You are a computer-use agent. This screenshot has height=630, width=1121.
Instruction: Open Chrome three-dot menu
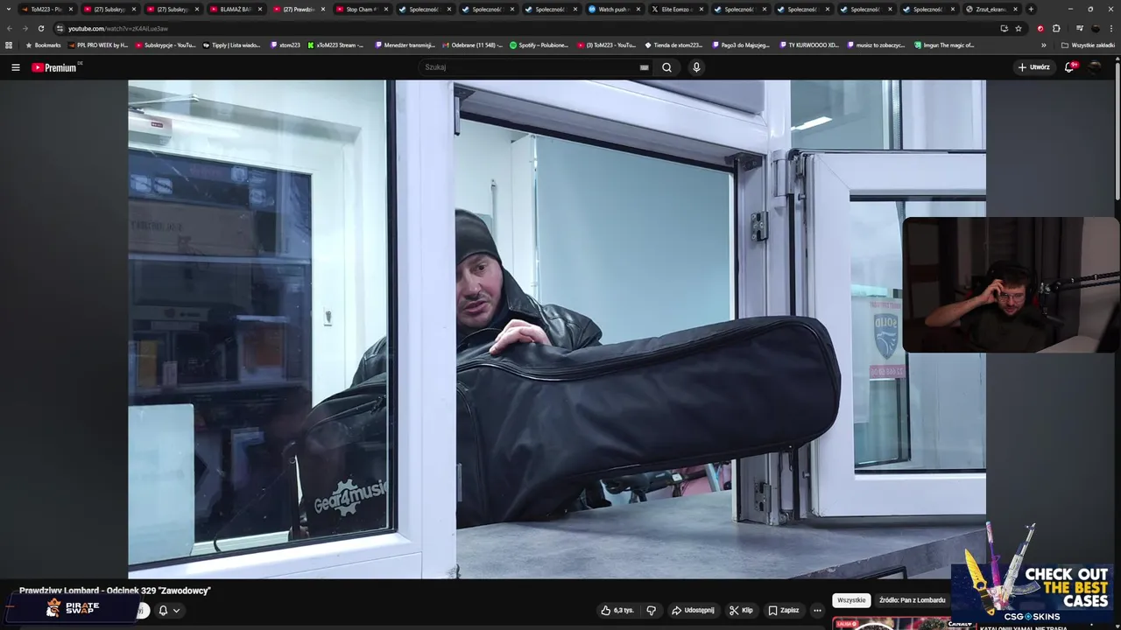1112,28
